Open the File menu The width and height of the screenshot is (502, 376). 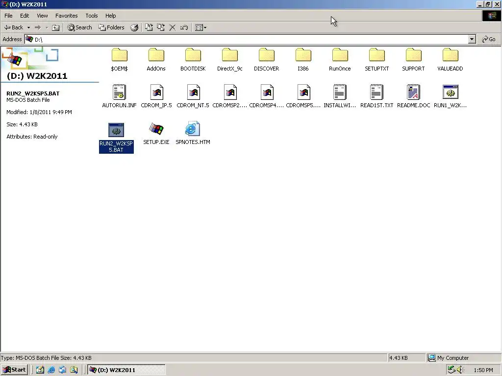8,16
